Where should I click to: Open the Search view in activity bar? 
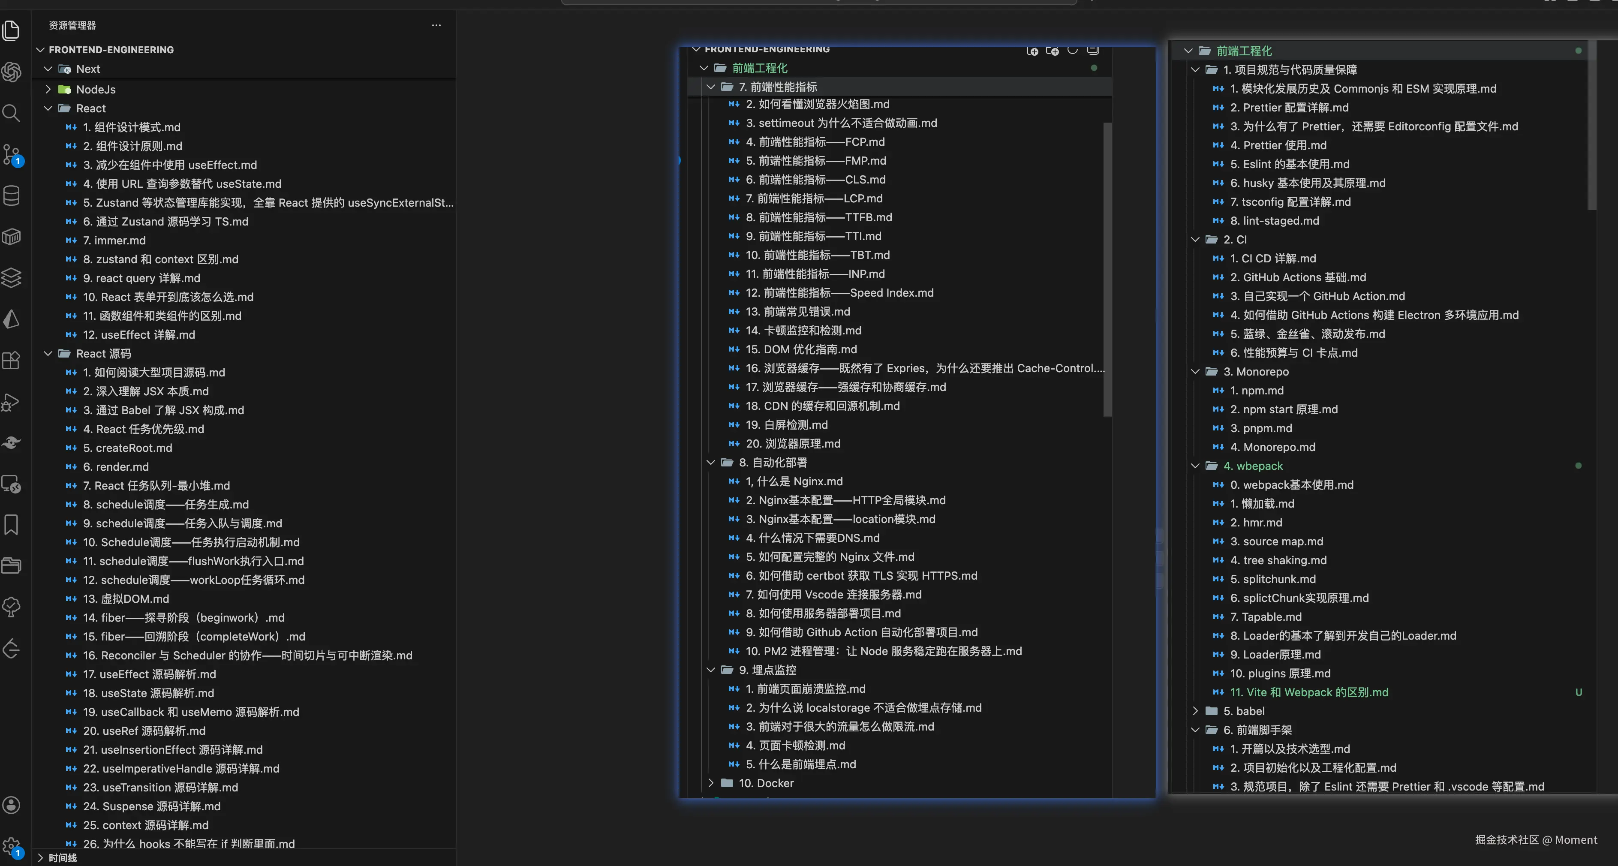[11, 113]
